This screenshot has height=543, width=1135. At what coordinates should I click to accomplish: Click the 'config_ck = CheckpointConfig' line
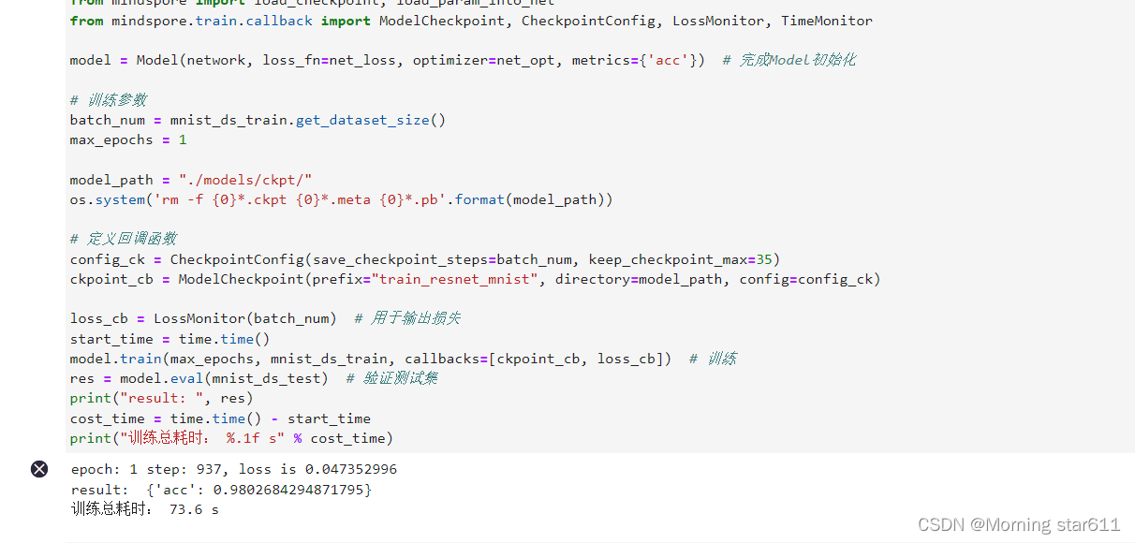click(425, 259)
